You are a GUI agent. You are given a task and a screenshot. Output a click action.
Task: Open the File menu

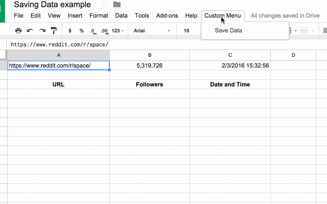pyautogui.click(x=18, y=16)
